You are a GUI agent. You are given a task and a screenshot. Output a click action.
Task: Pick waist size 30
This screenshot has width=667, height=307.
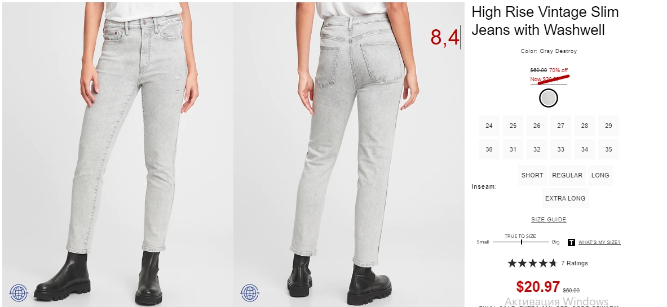click(x=489, y=149)
